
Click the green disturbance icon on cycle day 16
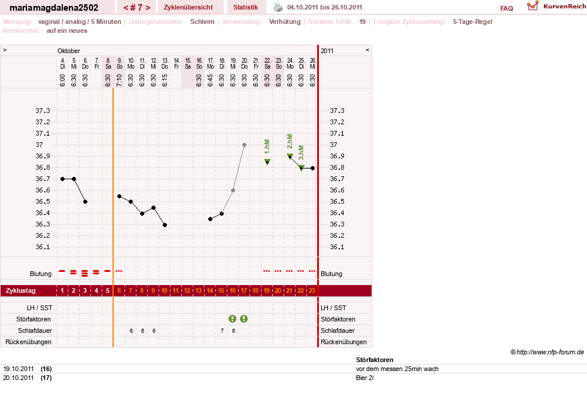point(233,319)
